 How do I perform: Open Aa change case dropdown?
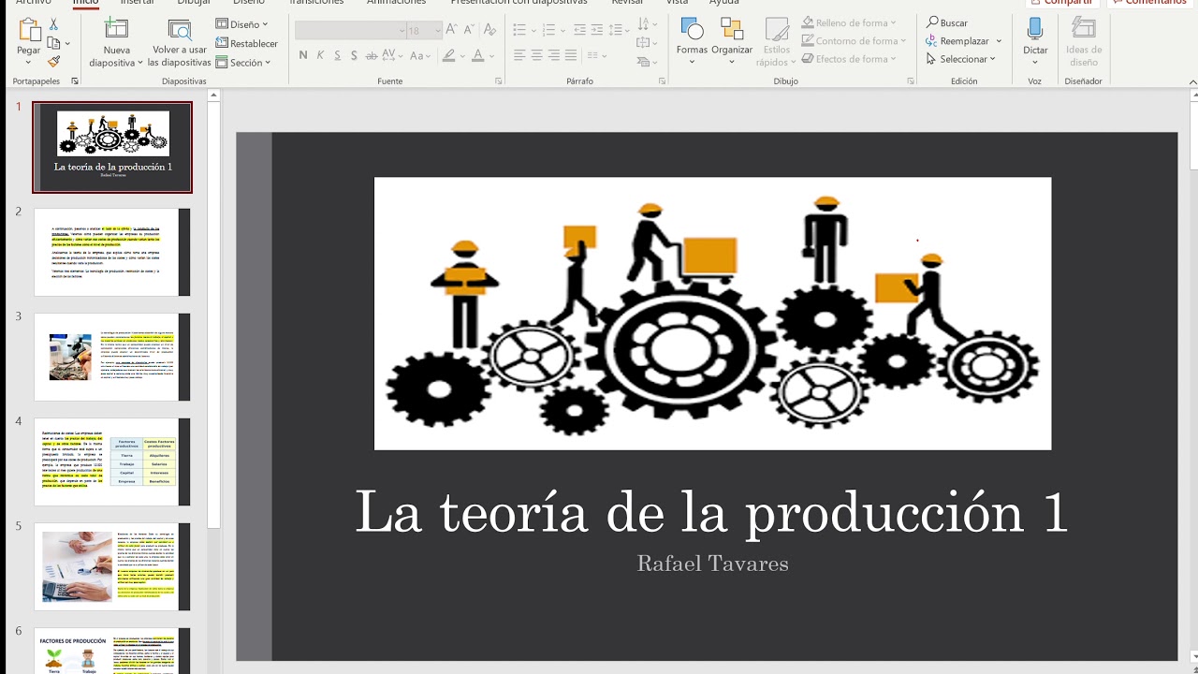coord(420,56)
